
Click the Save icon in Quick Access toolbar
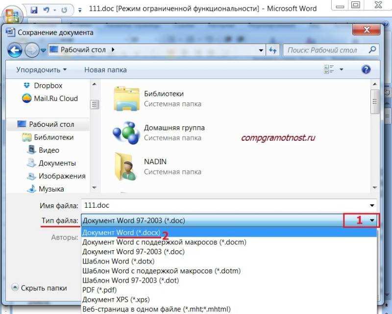click(34, 9)
